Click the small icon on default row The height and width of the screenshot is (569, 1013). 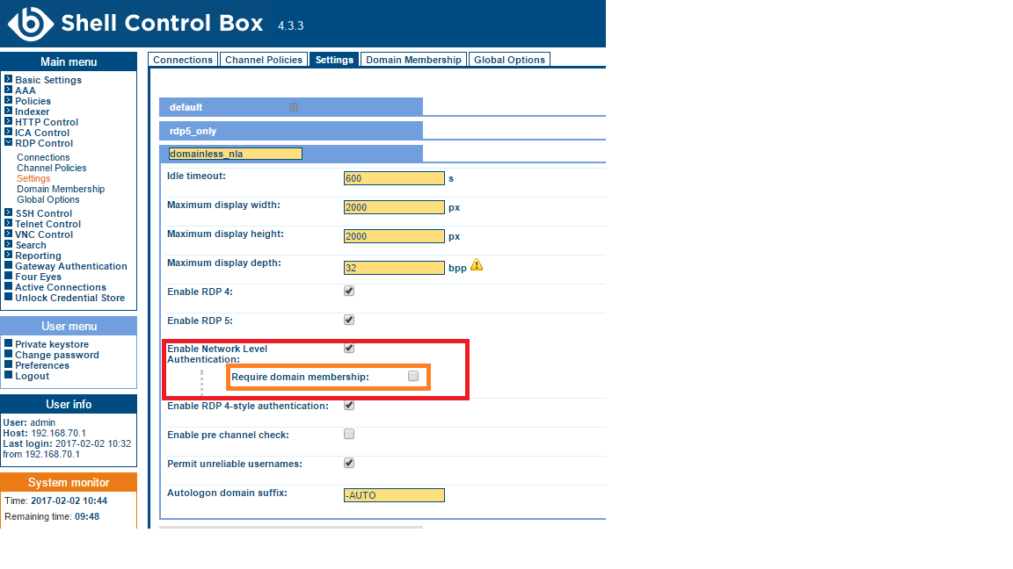(x=294, y=107)
